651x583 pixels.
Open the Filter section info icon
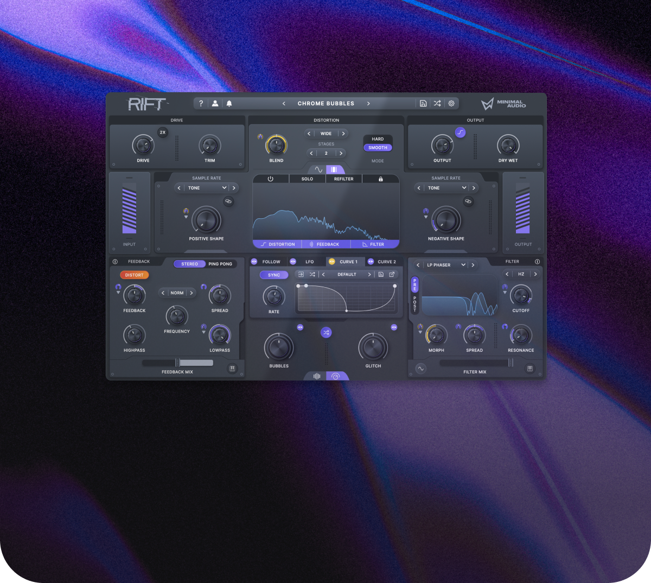click(537, 262)
